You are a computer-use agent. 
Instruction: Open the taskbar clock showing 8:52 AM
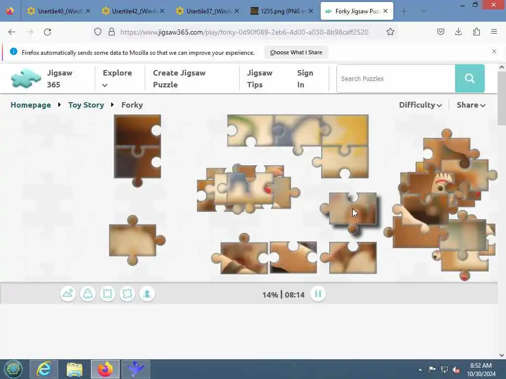(x=481, y=369)
